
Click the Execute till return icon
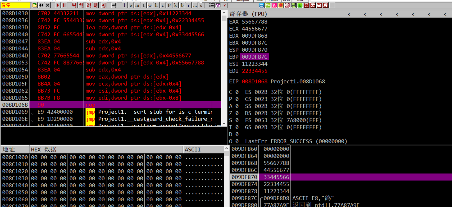click(104, 5)
